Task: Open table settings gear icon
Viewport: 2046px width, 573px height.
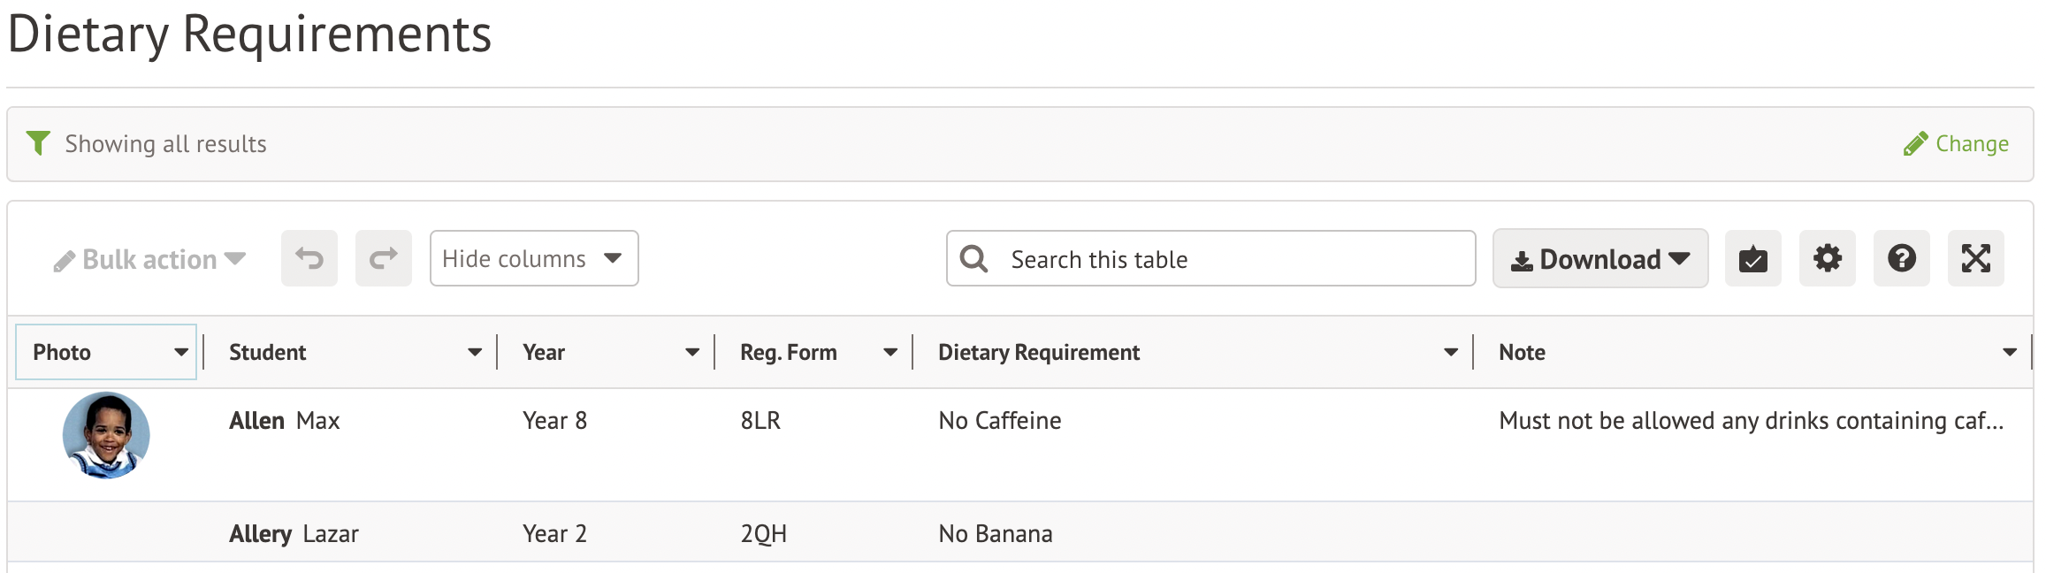Action: pos(1827,259)
